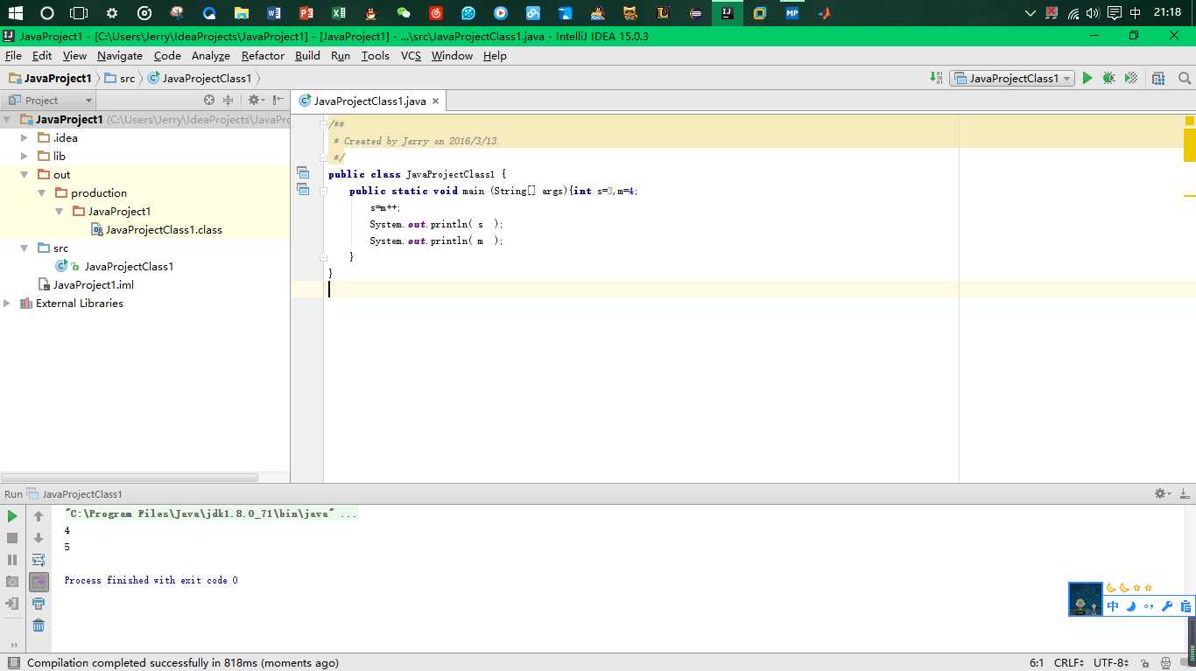Open the VCS menu
Screen dimensions: 1196x671
(x=411, y=55)
